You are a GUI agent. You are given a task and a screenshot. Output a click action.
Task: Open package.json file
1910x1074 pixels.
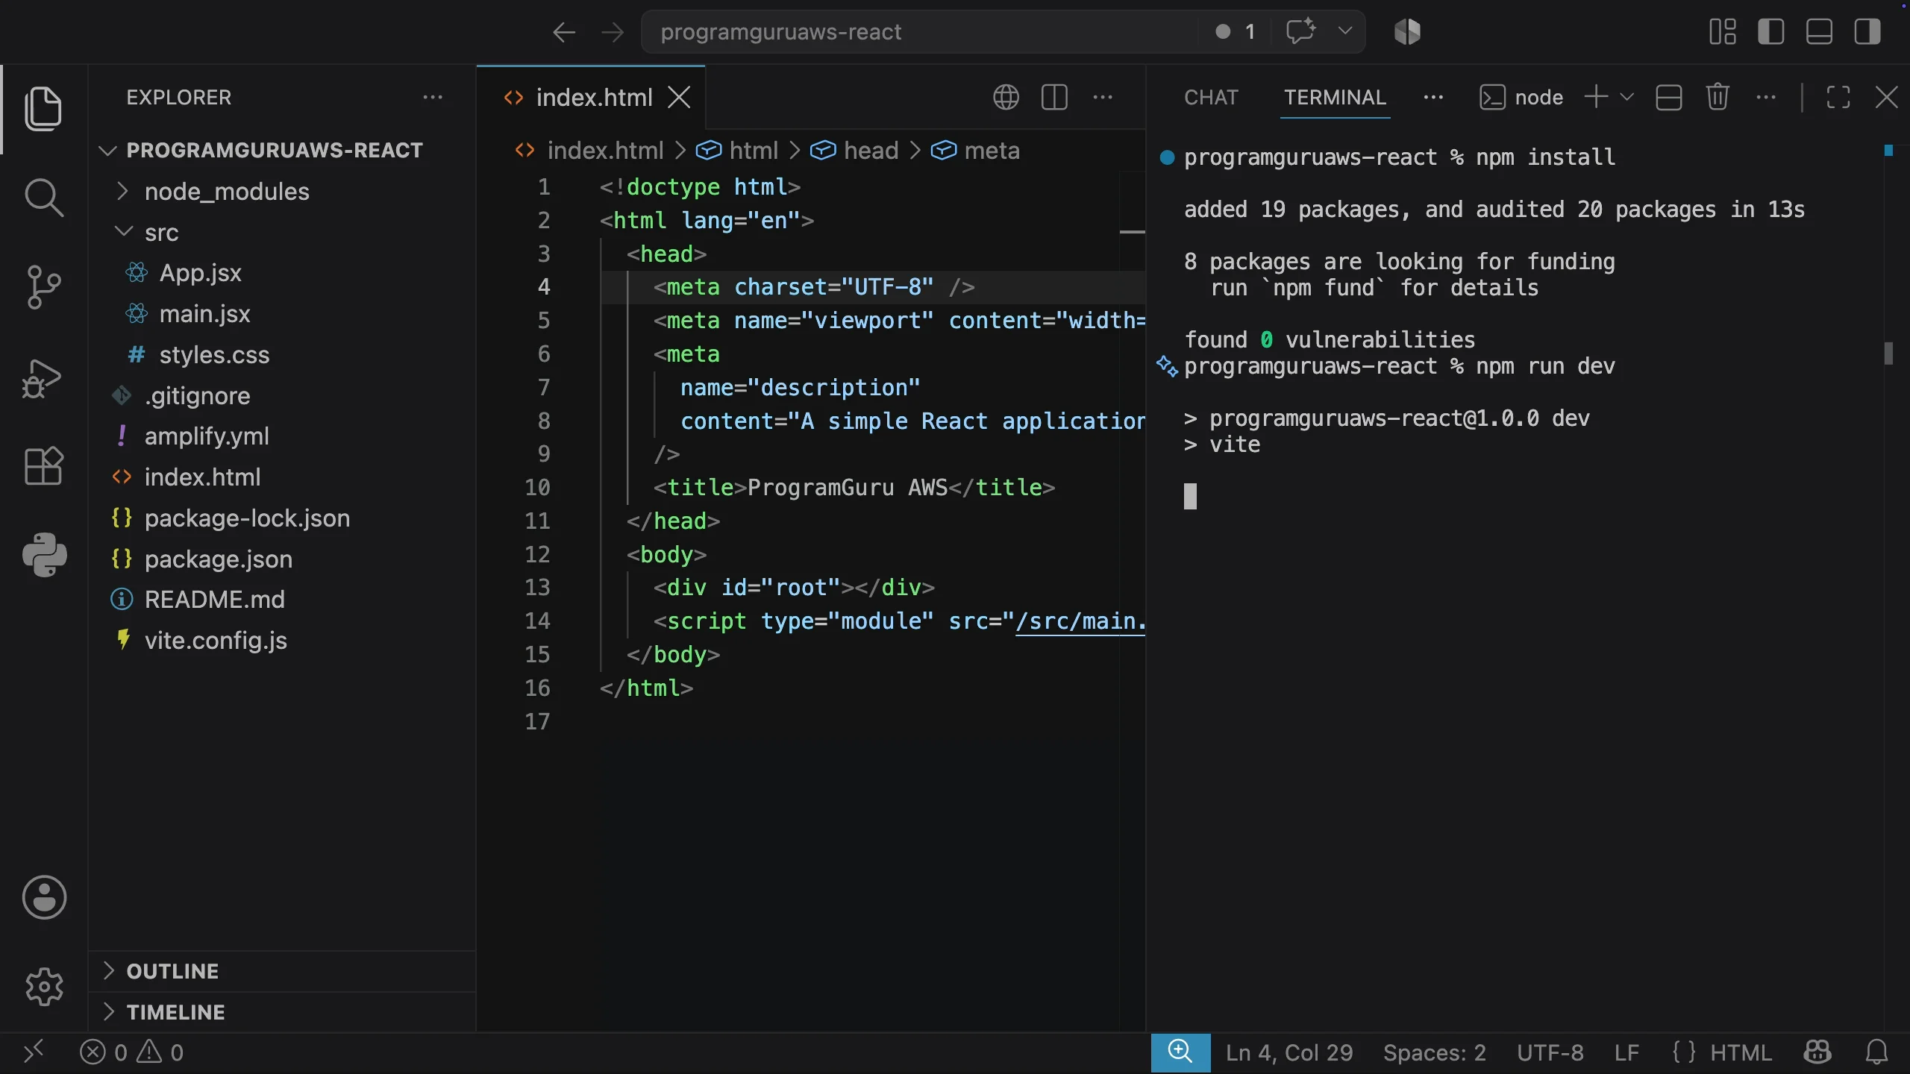click(282, 559)
